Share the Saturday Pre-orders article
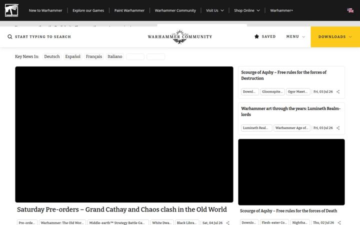The image size is (360, 225). coord(227,222)
